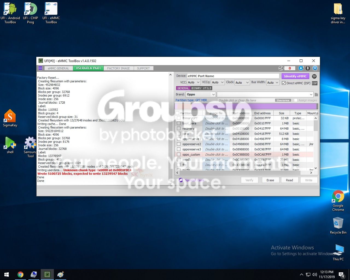
Task: Check the boot_para partition checkbox
Action: [179, 123]
